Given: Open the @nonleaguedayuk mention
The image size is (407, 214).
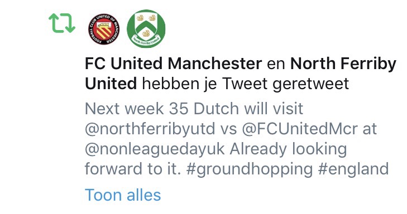Looking at the screenshot, I should (155, 149).
